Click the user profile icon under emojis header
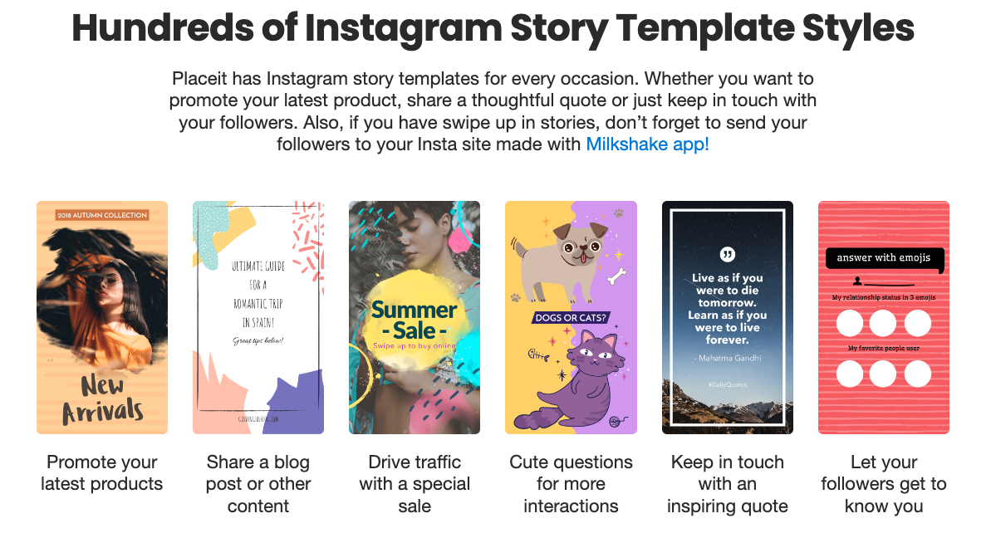Screen dimensions: 991x533 pos(857,281)
